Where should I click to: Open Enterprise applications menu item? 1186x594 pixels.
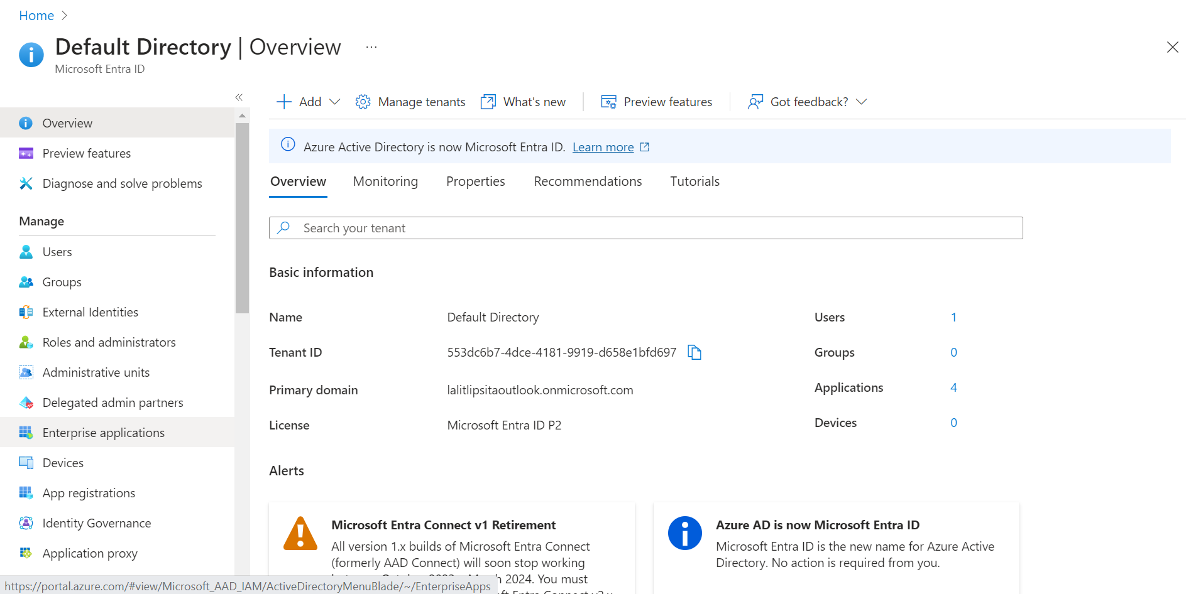click(x=117, y=433)
